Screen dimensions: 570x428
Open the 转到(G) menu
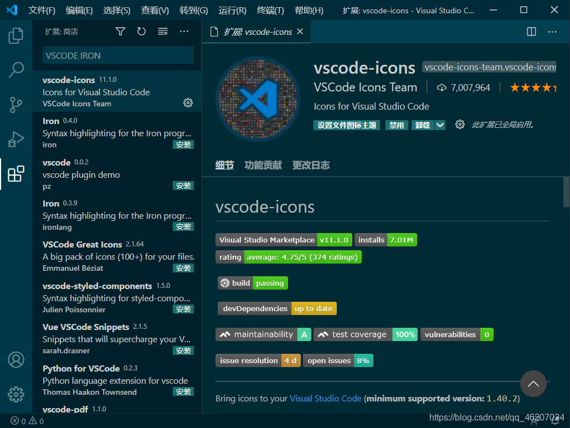tap(193, 10)
